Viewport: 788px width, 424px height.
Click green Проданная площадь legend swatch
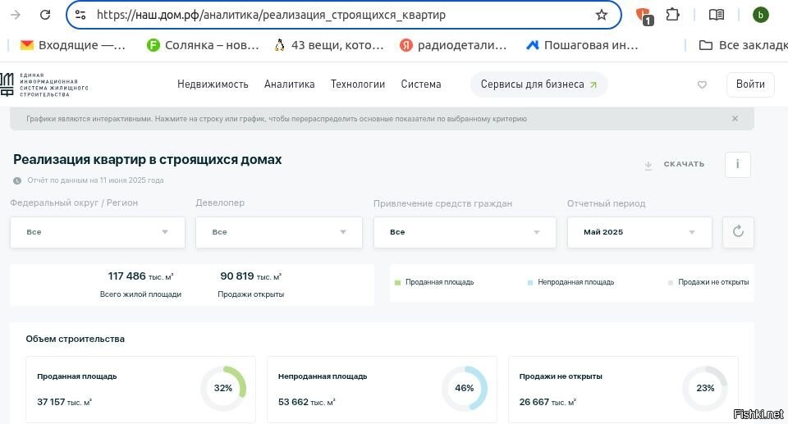click(x=397, y=283)
